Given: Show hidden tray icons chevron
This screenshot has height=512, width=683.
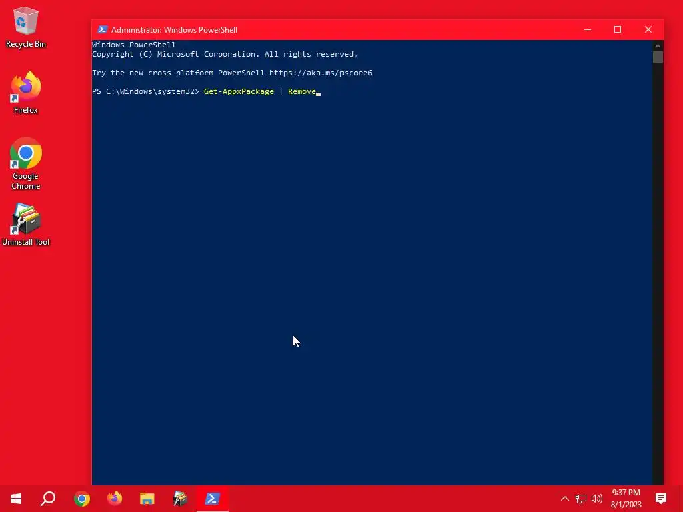Looking at the screenshot, I should click(564, 499).
